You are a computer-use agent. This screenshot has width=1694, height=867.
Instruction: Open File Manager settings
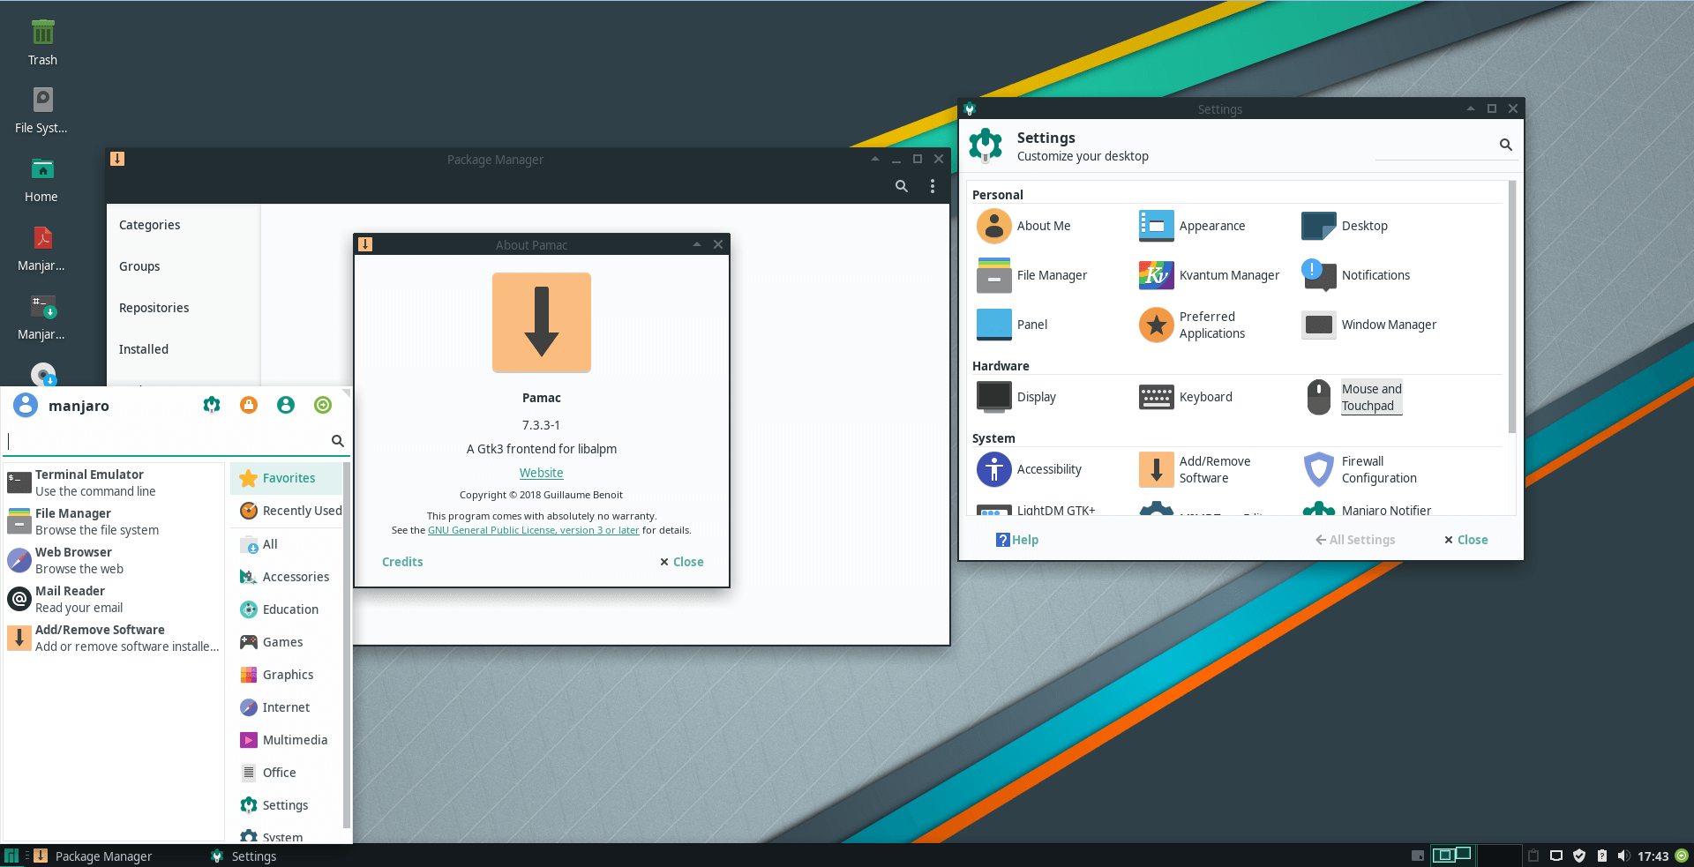pyautogui.click(x=1031, y=276)
